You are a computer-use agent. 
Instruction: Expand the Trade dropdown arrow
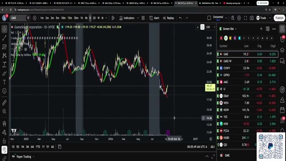[x=270, y=18]
